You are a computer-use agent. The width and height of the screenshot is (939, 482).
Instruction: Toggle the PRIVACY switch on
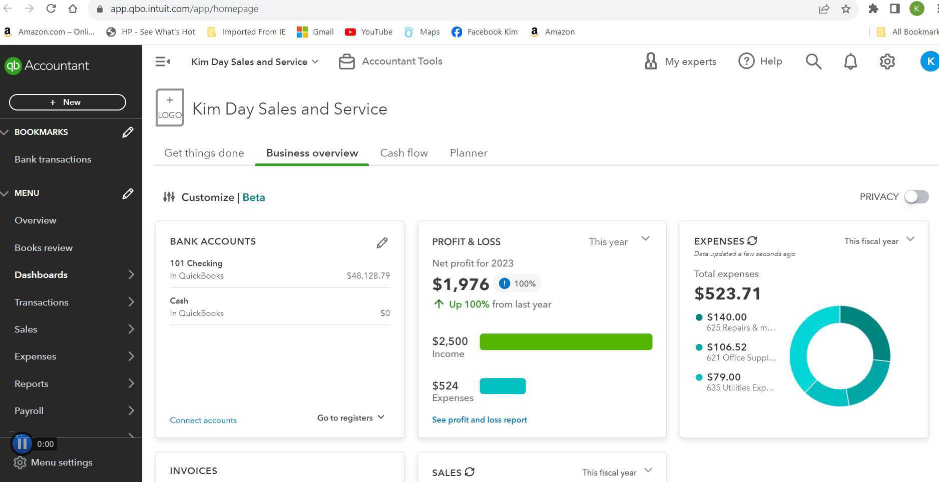(916, 197)
